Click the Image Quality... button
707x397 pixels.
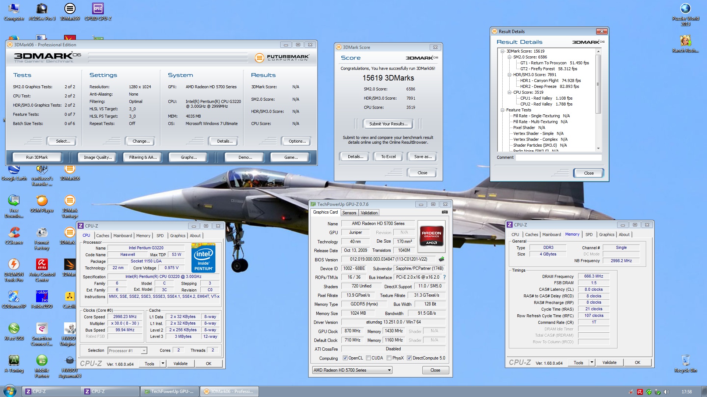[98, 157]
